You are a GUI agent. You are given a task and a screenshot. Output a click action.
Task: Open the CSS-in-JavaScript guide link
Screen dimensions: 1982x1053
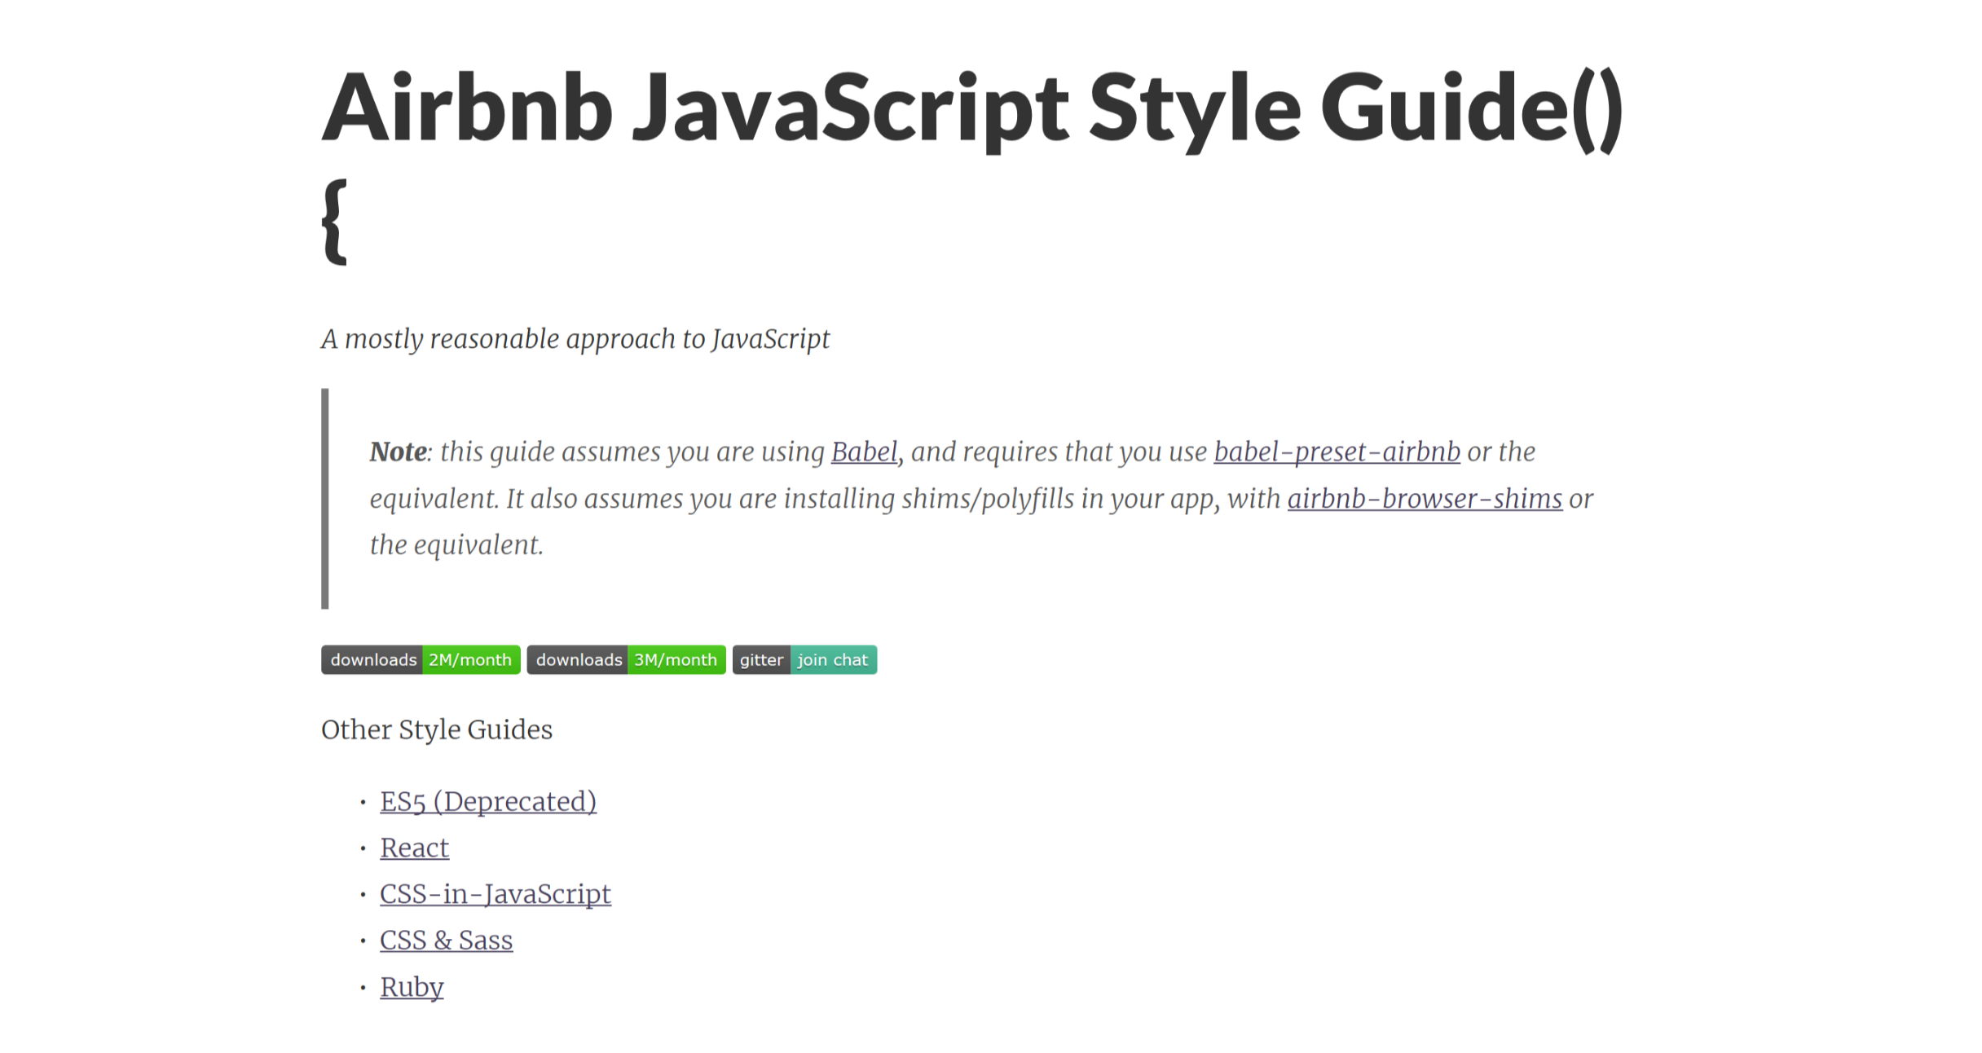coord(495,894)
